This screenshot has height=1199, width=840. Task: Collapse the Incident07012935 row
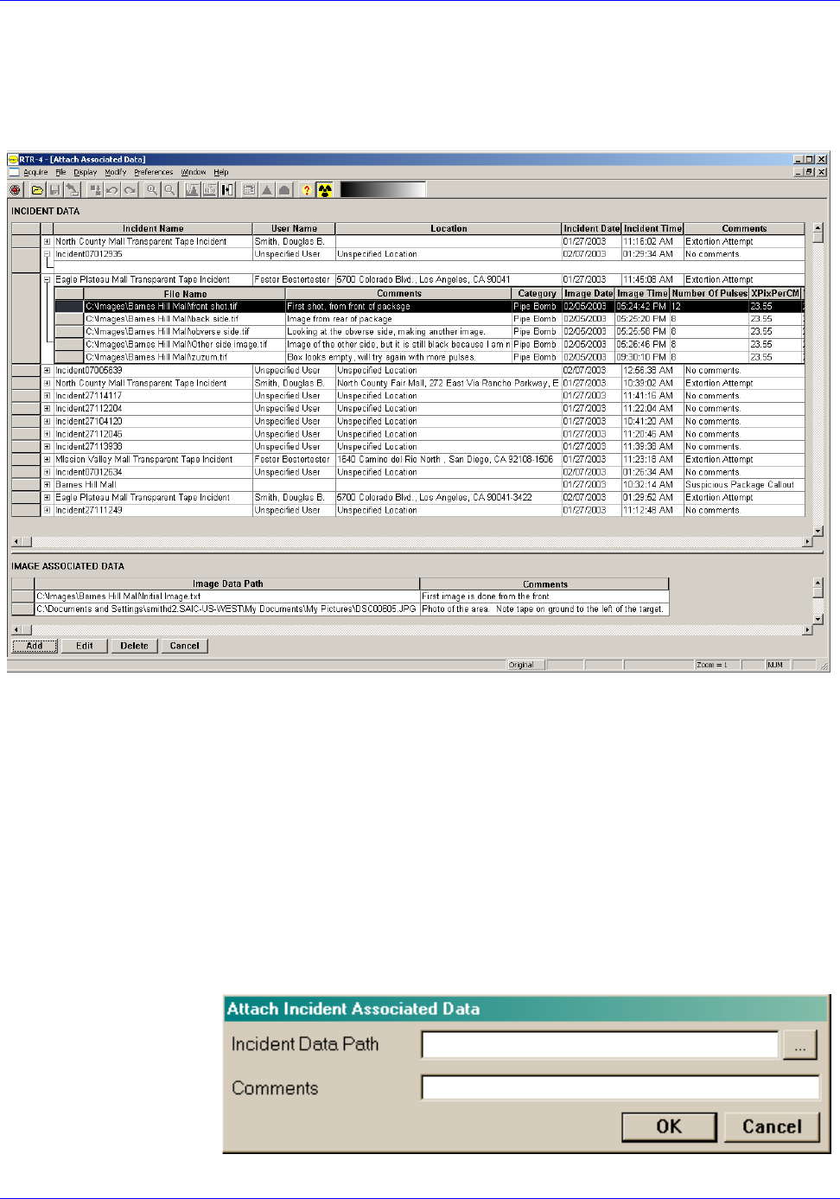pyautogui.click(x=48, y=254)
